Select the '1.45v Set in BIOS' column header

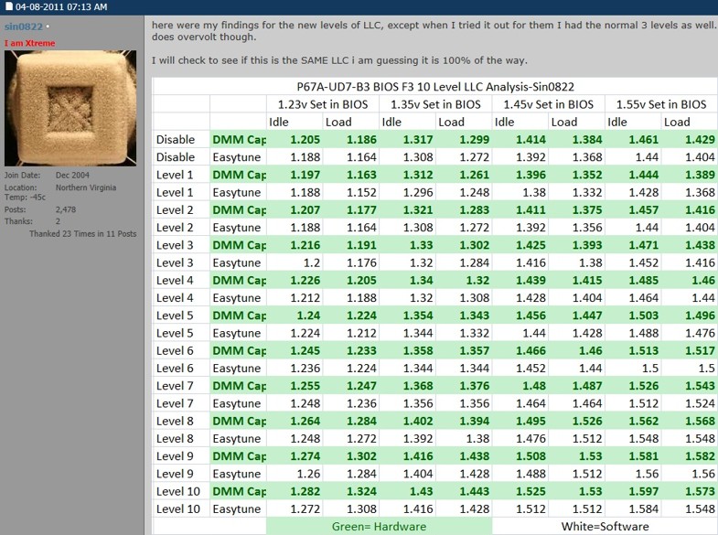549,104
